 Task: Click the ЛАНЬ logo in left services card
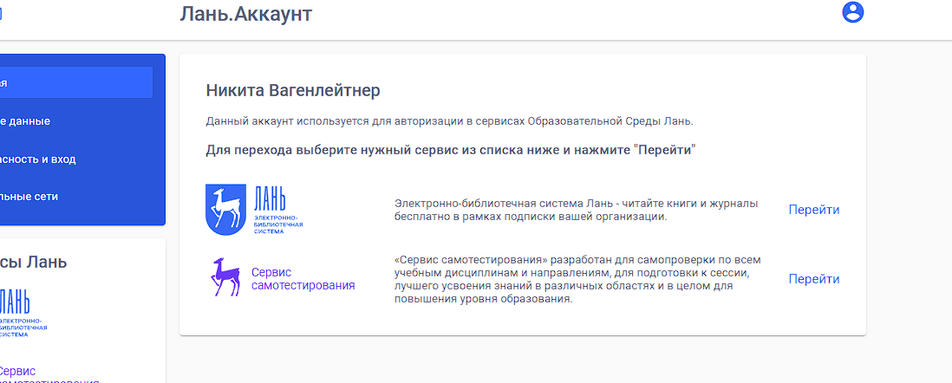23,313
